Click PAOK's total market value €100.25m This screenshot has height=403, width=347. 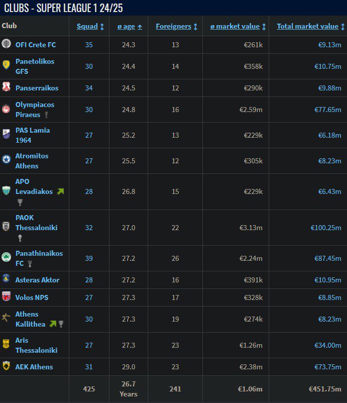click(x=326, y=228)
